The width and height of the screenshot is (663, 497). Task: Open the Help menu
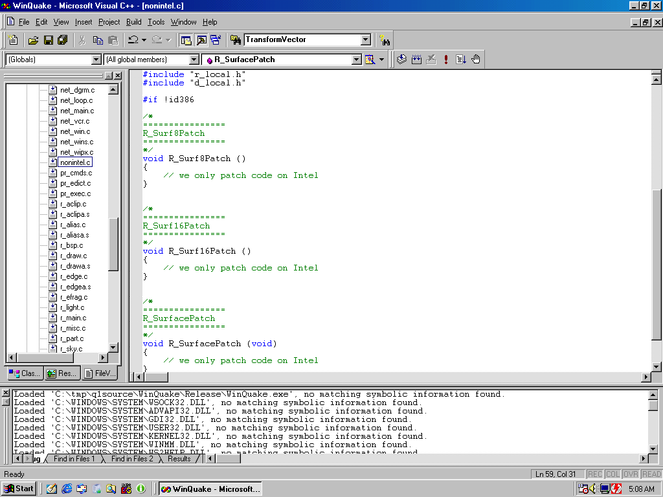pos(210,22)
